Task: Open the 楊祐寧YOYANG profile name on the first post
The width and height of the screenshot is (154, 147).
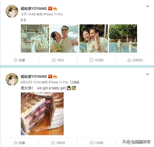Action: [x=34, y=8]
